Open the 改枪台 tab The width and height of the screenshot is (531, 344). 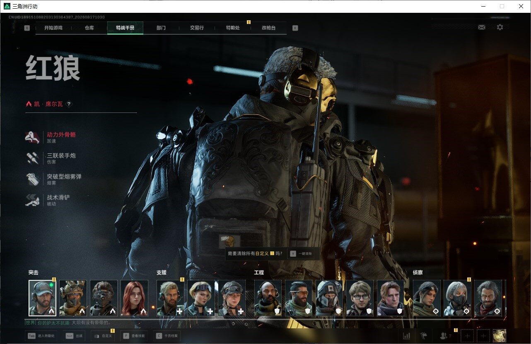tap(268, 28)
